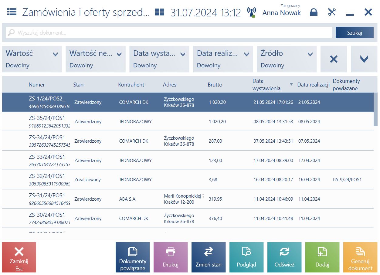
Task: Open settings via the wrench tools icon
Action: [332, 12]
